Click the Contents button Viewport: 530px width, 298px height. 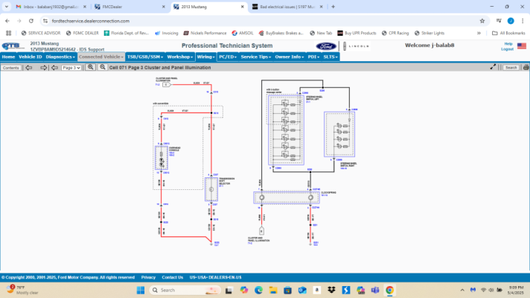[11, 68]
